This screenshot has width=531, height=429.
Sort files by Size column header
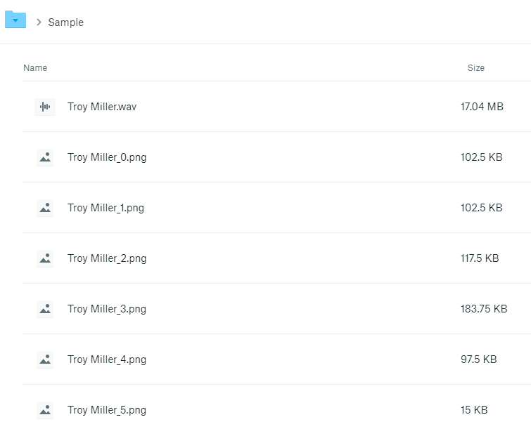pyautogui.click(x=476, y=68)
